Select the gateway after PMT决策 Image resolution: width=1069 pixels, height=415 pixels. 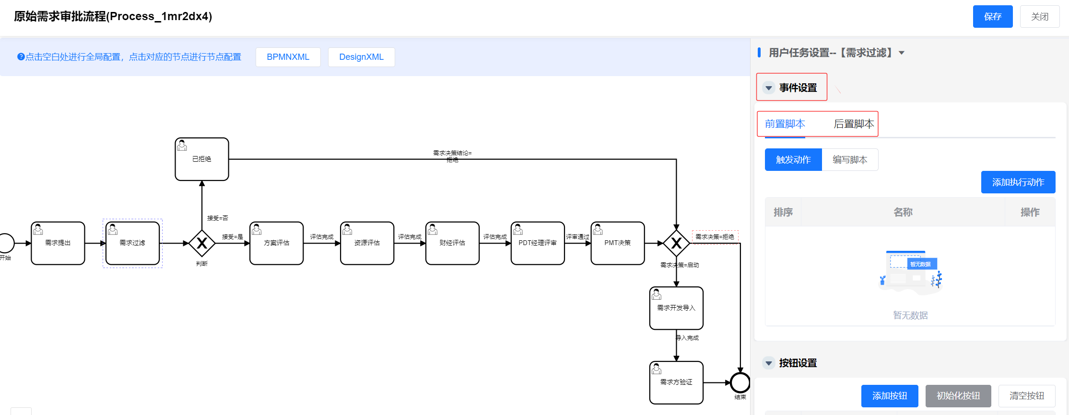click(676, 243)
